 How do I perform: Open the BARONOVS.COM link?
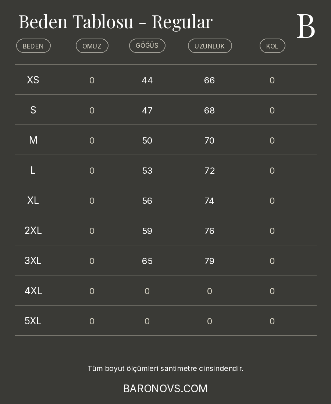pyautogui.click(x=165, y=389)
